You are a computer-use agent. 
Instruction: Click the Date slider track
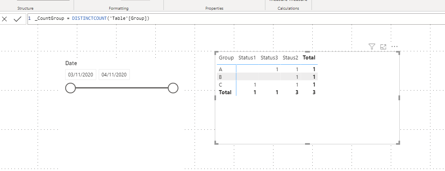click(x=122, y=88)
